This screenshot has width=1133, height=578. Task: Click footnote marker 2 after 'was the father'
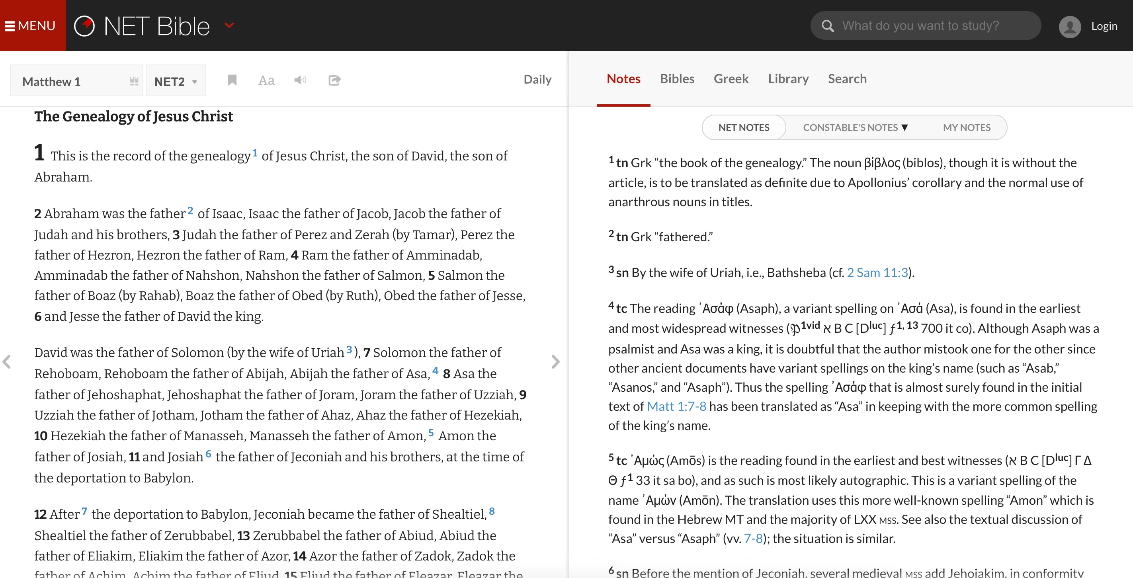tap(190, 210)
